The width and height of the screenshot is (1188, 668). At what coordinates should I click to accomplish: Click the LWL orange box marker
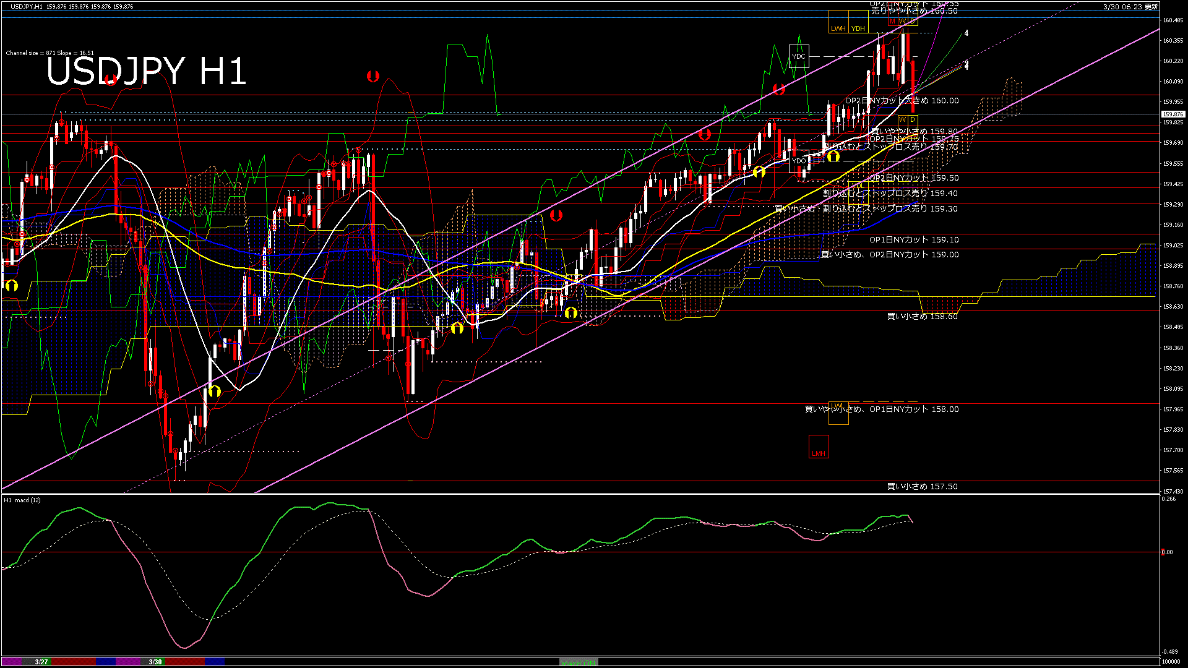click(838, 413)
